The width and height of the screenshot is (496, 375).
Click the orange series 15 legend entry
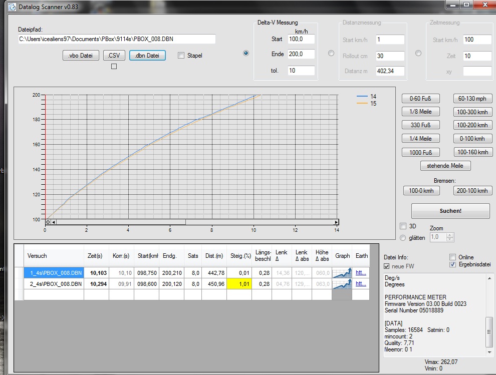click(366, 104)
